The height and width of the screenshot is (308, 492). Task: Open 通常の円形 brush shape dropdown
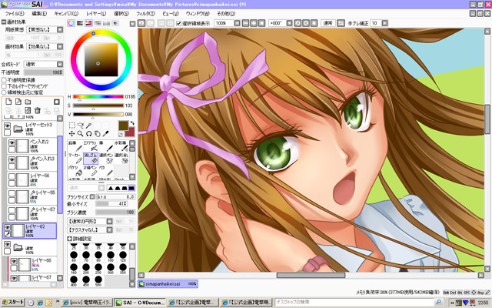coord(109,221)
